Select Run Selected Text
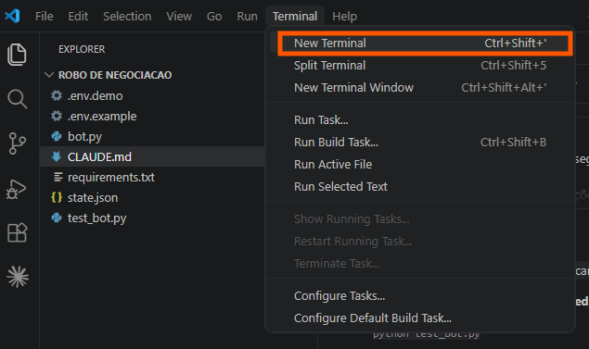The image size is (589, 349). pyautogui.click(x=421, y=186)
